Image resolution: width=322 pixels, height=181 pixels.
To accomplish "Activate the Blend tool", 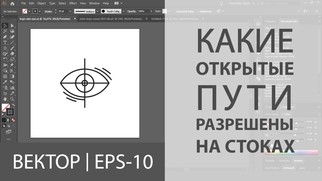I will point(12,82).
